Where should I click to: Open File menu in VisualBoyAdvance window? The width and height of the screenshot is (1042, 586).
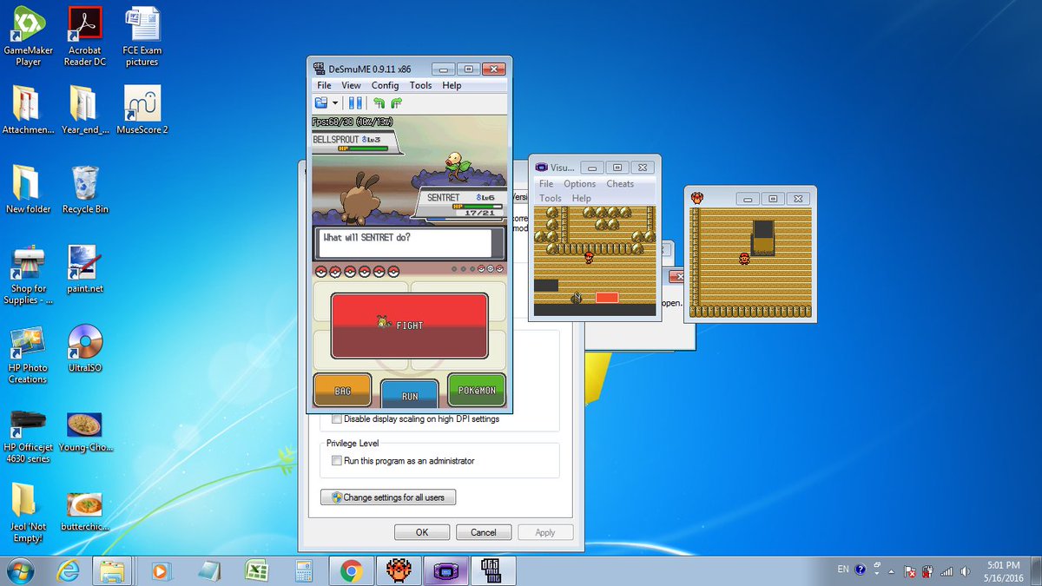click(546, 183)
